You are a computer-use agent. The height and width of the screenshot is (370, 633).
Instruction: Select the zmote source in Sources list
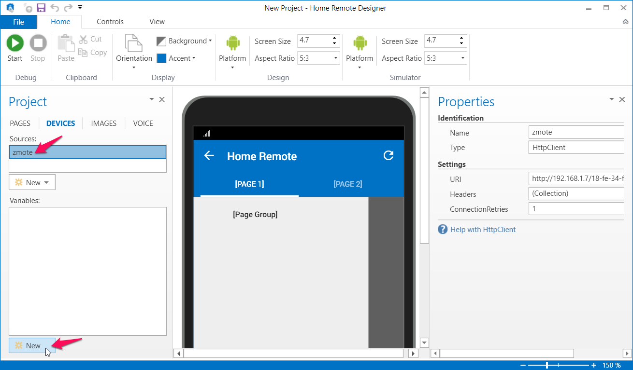tap(87, 152)
